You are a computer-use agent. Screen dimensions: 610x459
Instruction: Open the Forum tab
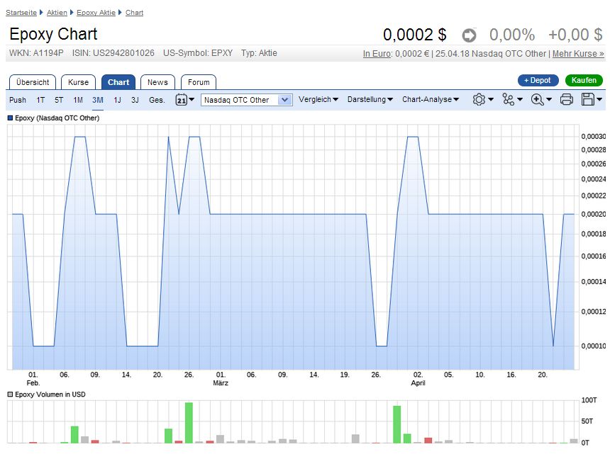pos(199,82)
